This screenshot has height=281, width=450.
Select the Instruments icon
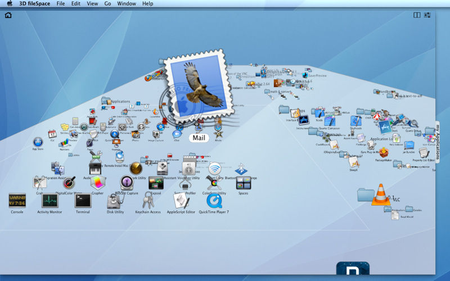point(303,120)
